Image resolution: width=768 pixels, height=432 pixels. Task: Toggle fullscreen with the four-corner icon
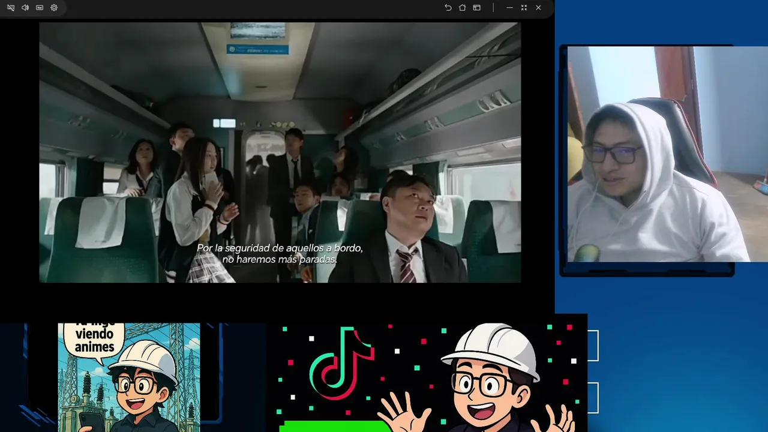click(524, 8)
